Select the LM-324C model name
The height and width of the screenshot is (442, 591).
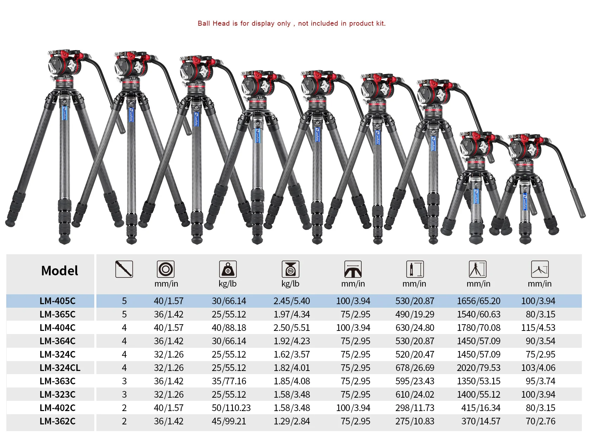58,354
